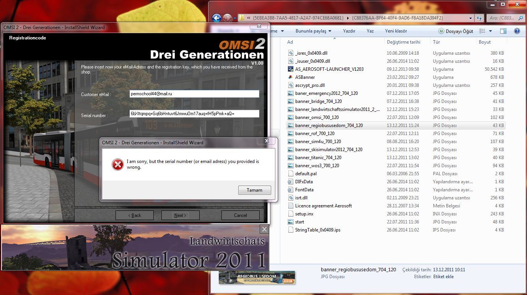Select the banner_titanic_704_120 image icon
The height and width of the screenshot is (295, 527).
[x=291, y=158]
